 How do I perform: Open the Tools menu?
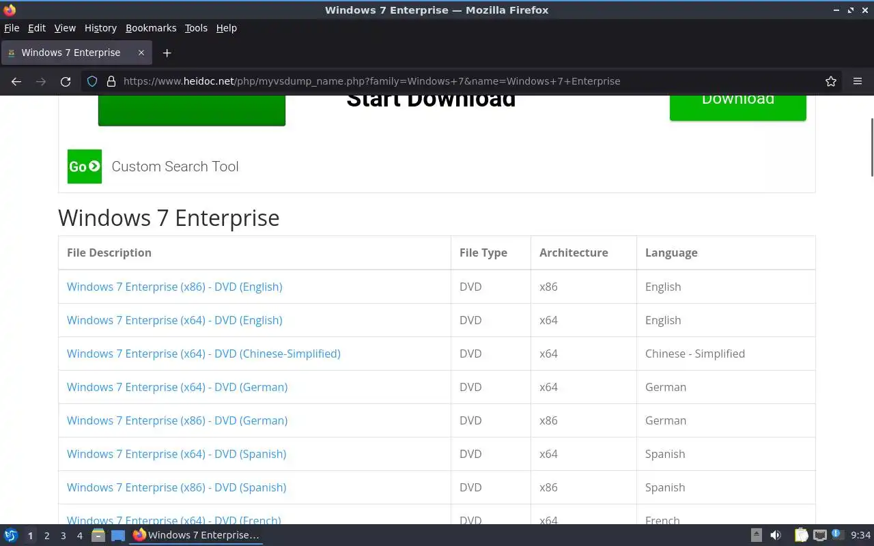[196, 28]
